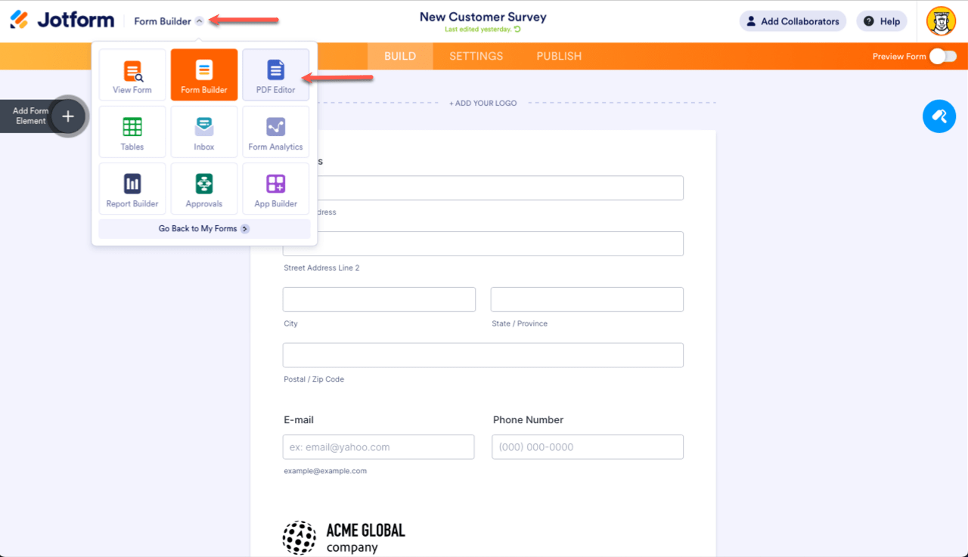968x557 pixels.
Task: Click the Jotform logo
Action: [62, 20]
